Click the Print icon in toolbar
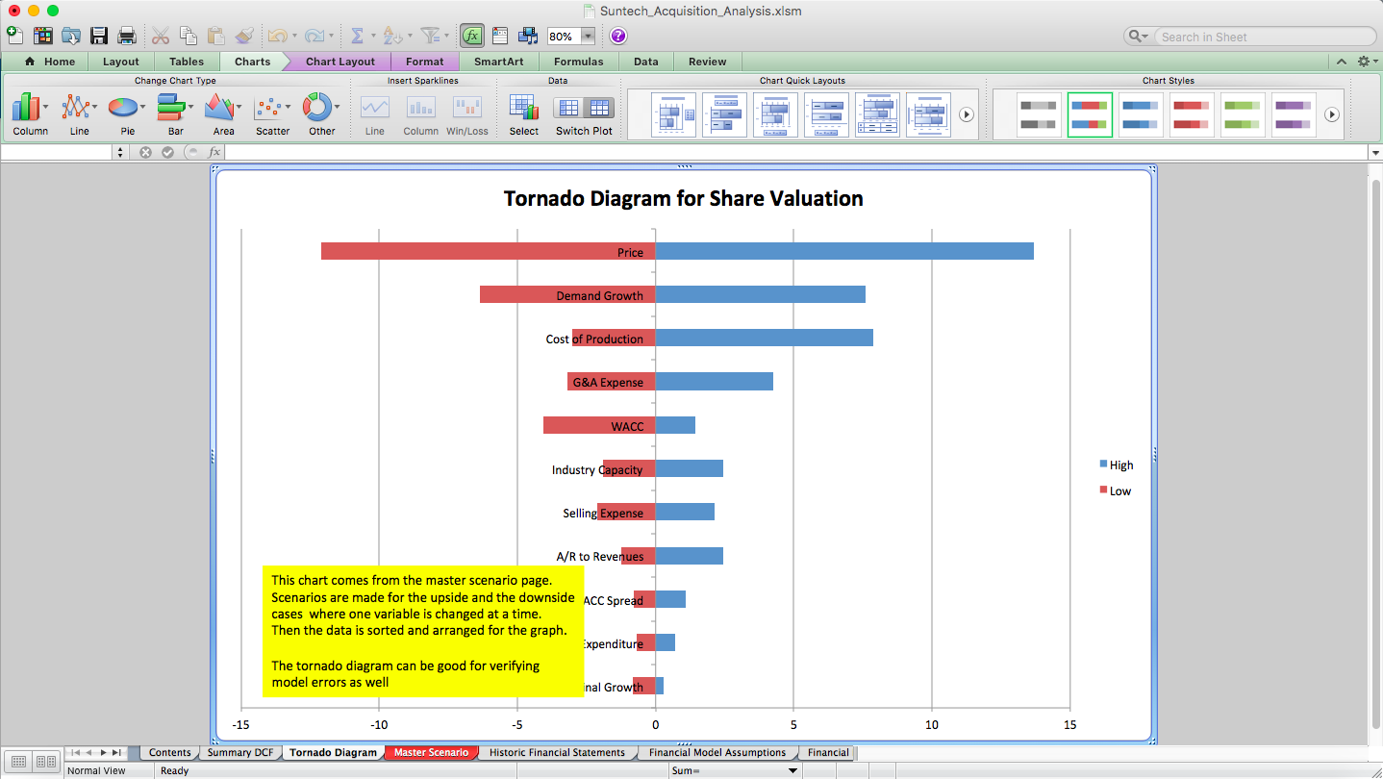This screenshot has height=779, width=1383. (126, 35)
